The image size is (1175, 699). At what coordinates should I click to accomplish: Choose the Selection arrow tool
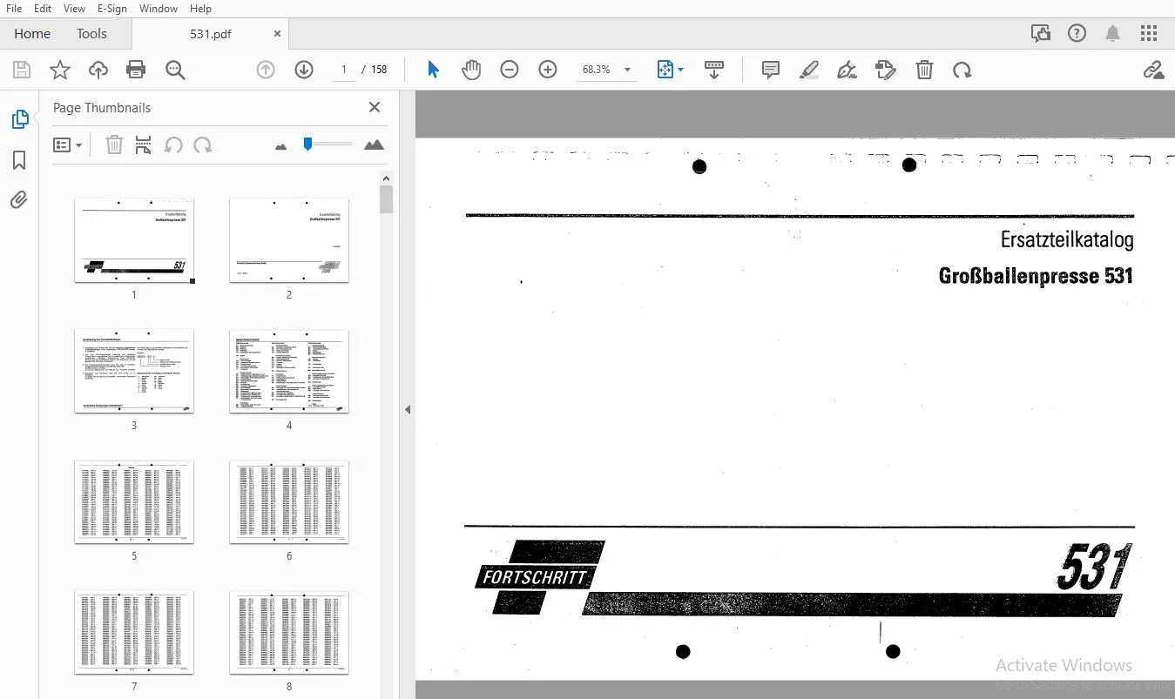pos(433,70)
